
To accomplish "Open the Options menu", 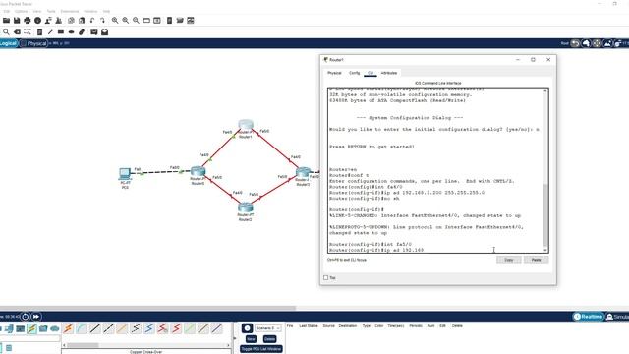I will coord(22,11).
